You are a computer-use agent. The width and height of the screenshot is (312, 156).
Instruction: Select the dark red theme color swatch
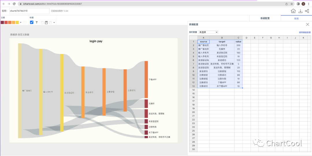point(2,22)
